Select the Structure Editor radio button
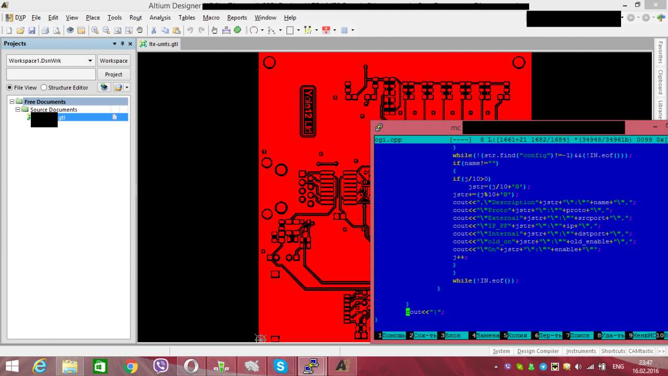 (44, 88)
